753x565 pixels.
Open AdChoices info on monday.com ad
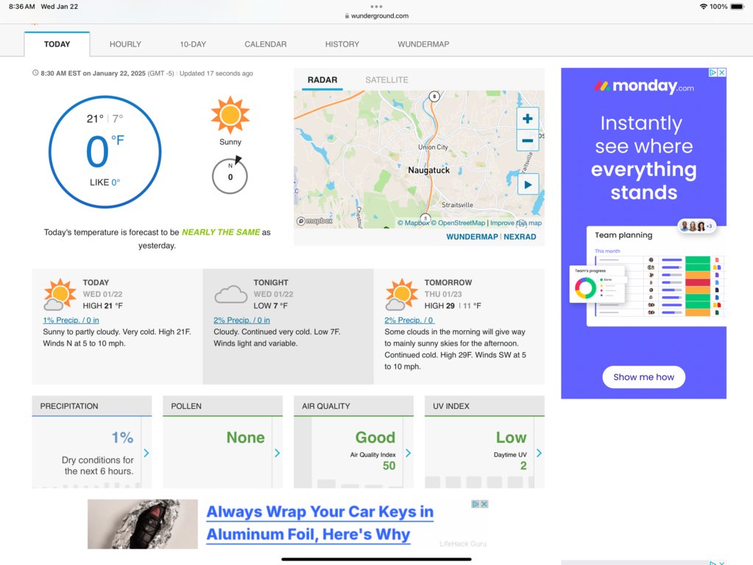(713, 72)
